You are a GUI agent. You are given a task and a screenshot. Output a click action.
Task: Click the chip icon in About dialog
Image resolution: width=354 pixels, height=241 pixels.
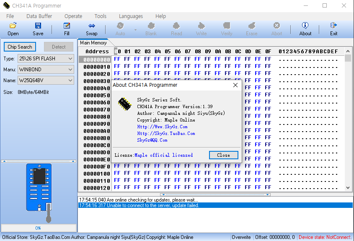click(x=124, y=104)
